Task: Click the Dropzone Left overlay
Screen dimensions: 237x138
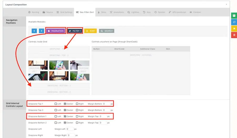Action: (x=34, y=70)
